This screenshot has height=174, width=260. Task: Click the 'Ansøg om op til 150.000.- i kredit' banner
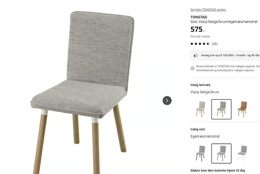click(225, 55)
